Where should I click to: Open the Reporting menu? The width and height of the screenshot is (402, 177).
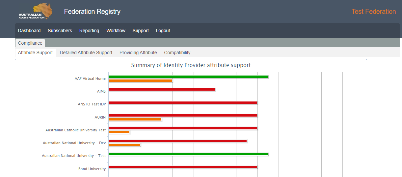(89, 31)
